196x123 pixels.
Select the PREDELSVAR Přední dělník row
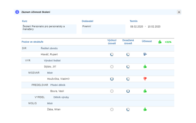98,85
